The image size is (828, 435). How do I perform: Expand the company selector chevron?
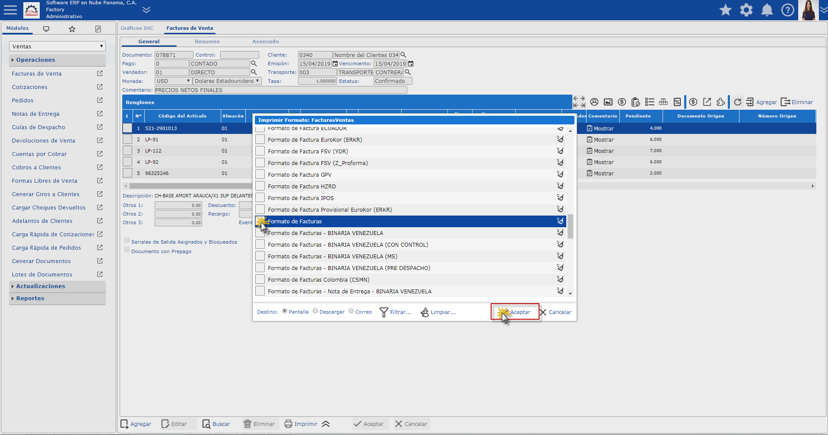(146, 10)
